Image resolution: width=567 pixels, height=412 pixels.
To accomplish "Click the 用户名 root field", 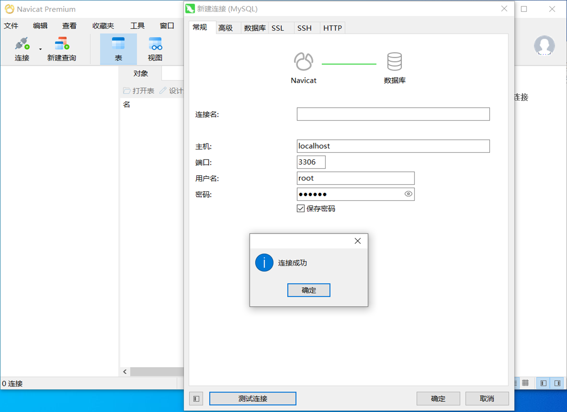I will tap(356, 178).
